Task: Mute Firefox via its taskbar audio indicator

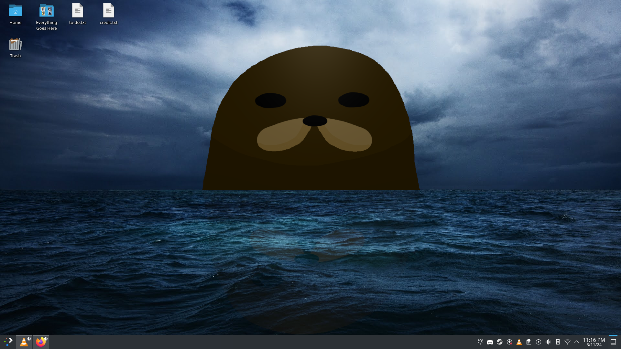Action: click(x=46, y=338)
